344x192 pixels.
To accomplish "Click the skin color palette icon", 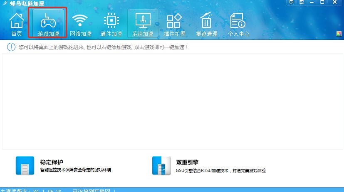I will pos(339,34).
